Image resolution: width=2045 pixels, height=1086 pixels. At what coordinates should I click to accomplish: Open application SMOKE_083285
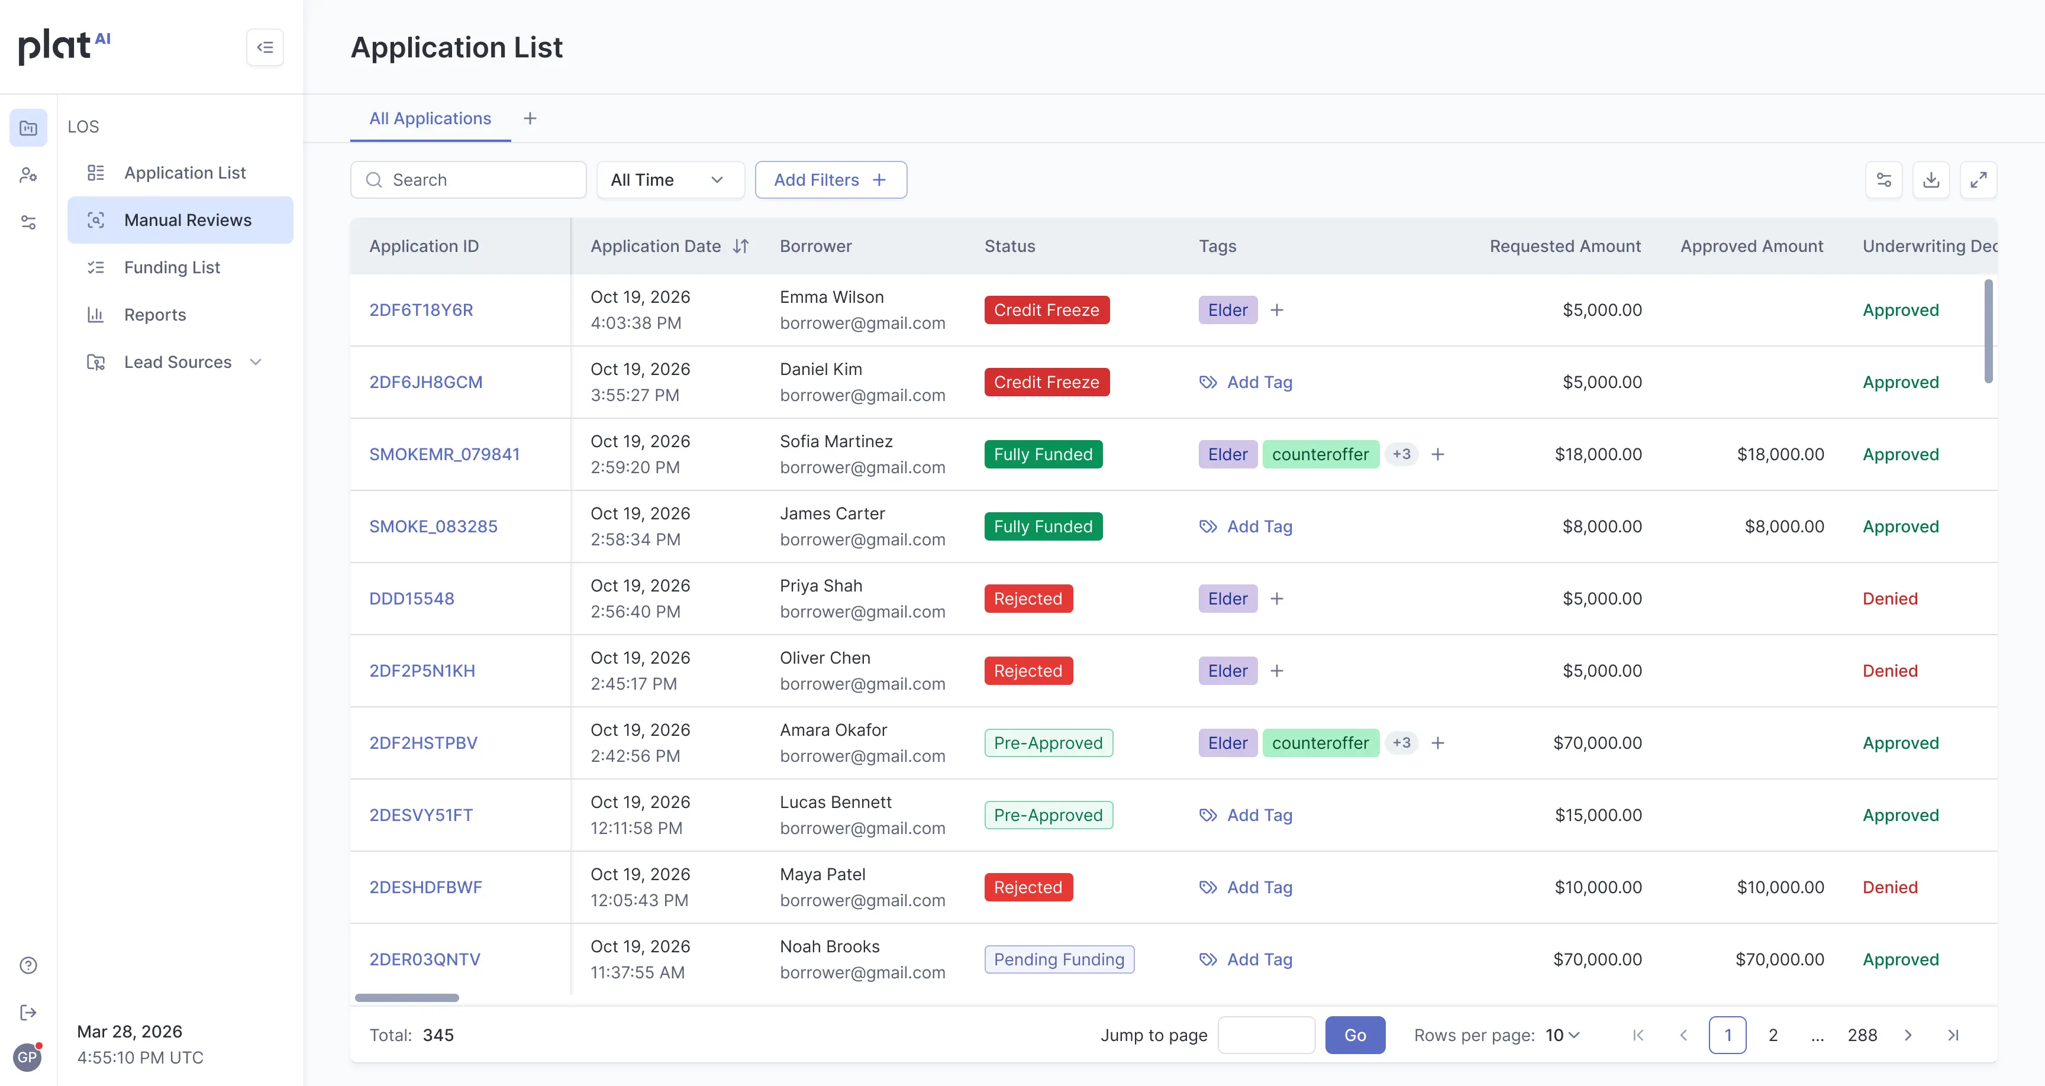(433, 526)
